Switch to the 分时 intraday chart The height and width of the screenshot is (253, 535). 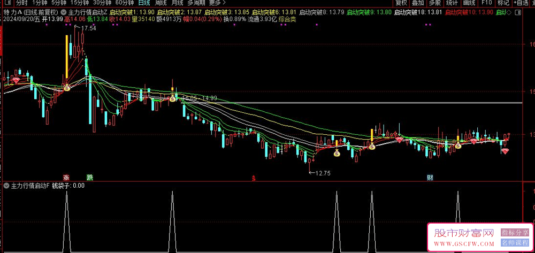point(21,3)
